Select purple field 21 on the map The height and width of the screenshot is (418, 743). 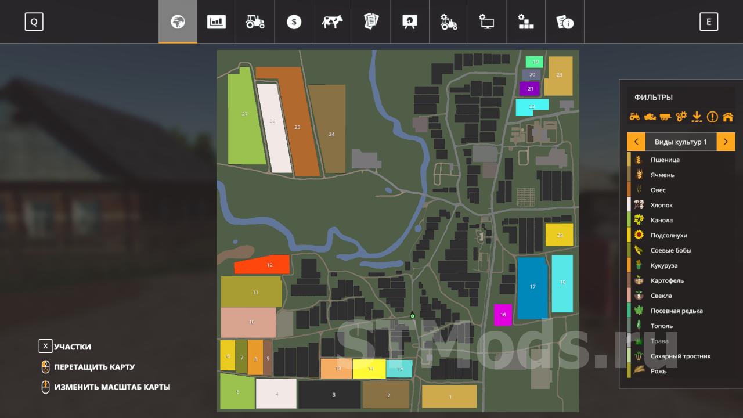point(530,88)
